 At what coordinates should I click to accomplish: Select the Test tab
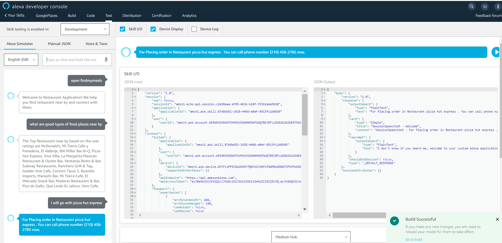(109, 16)
